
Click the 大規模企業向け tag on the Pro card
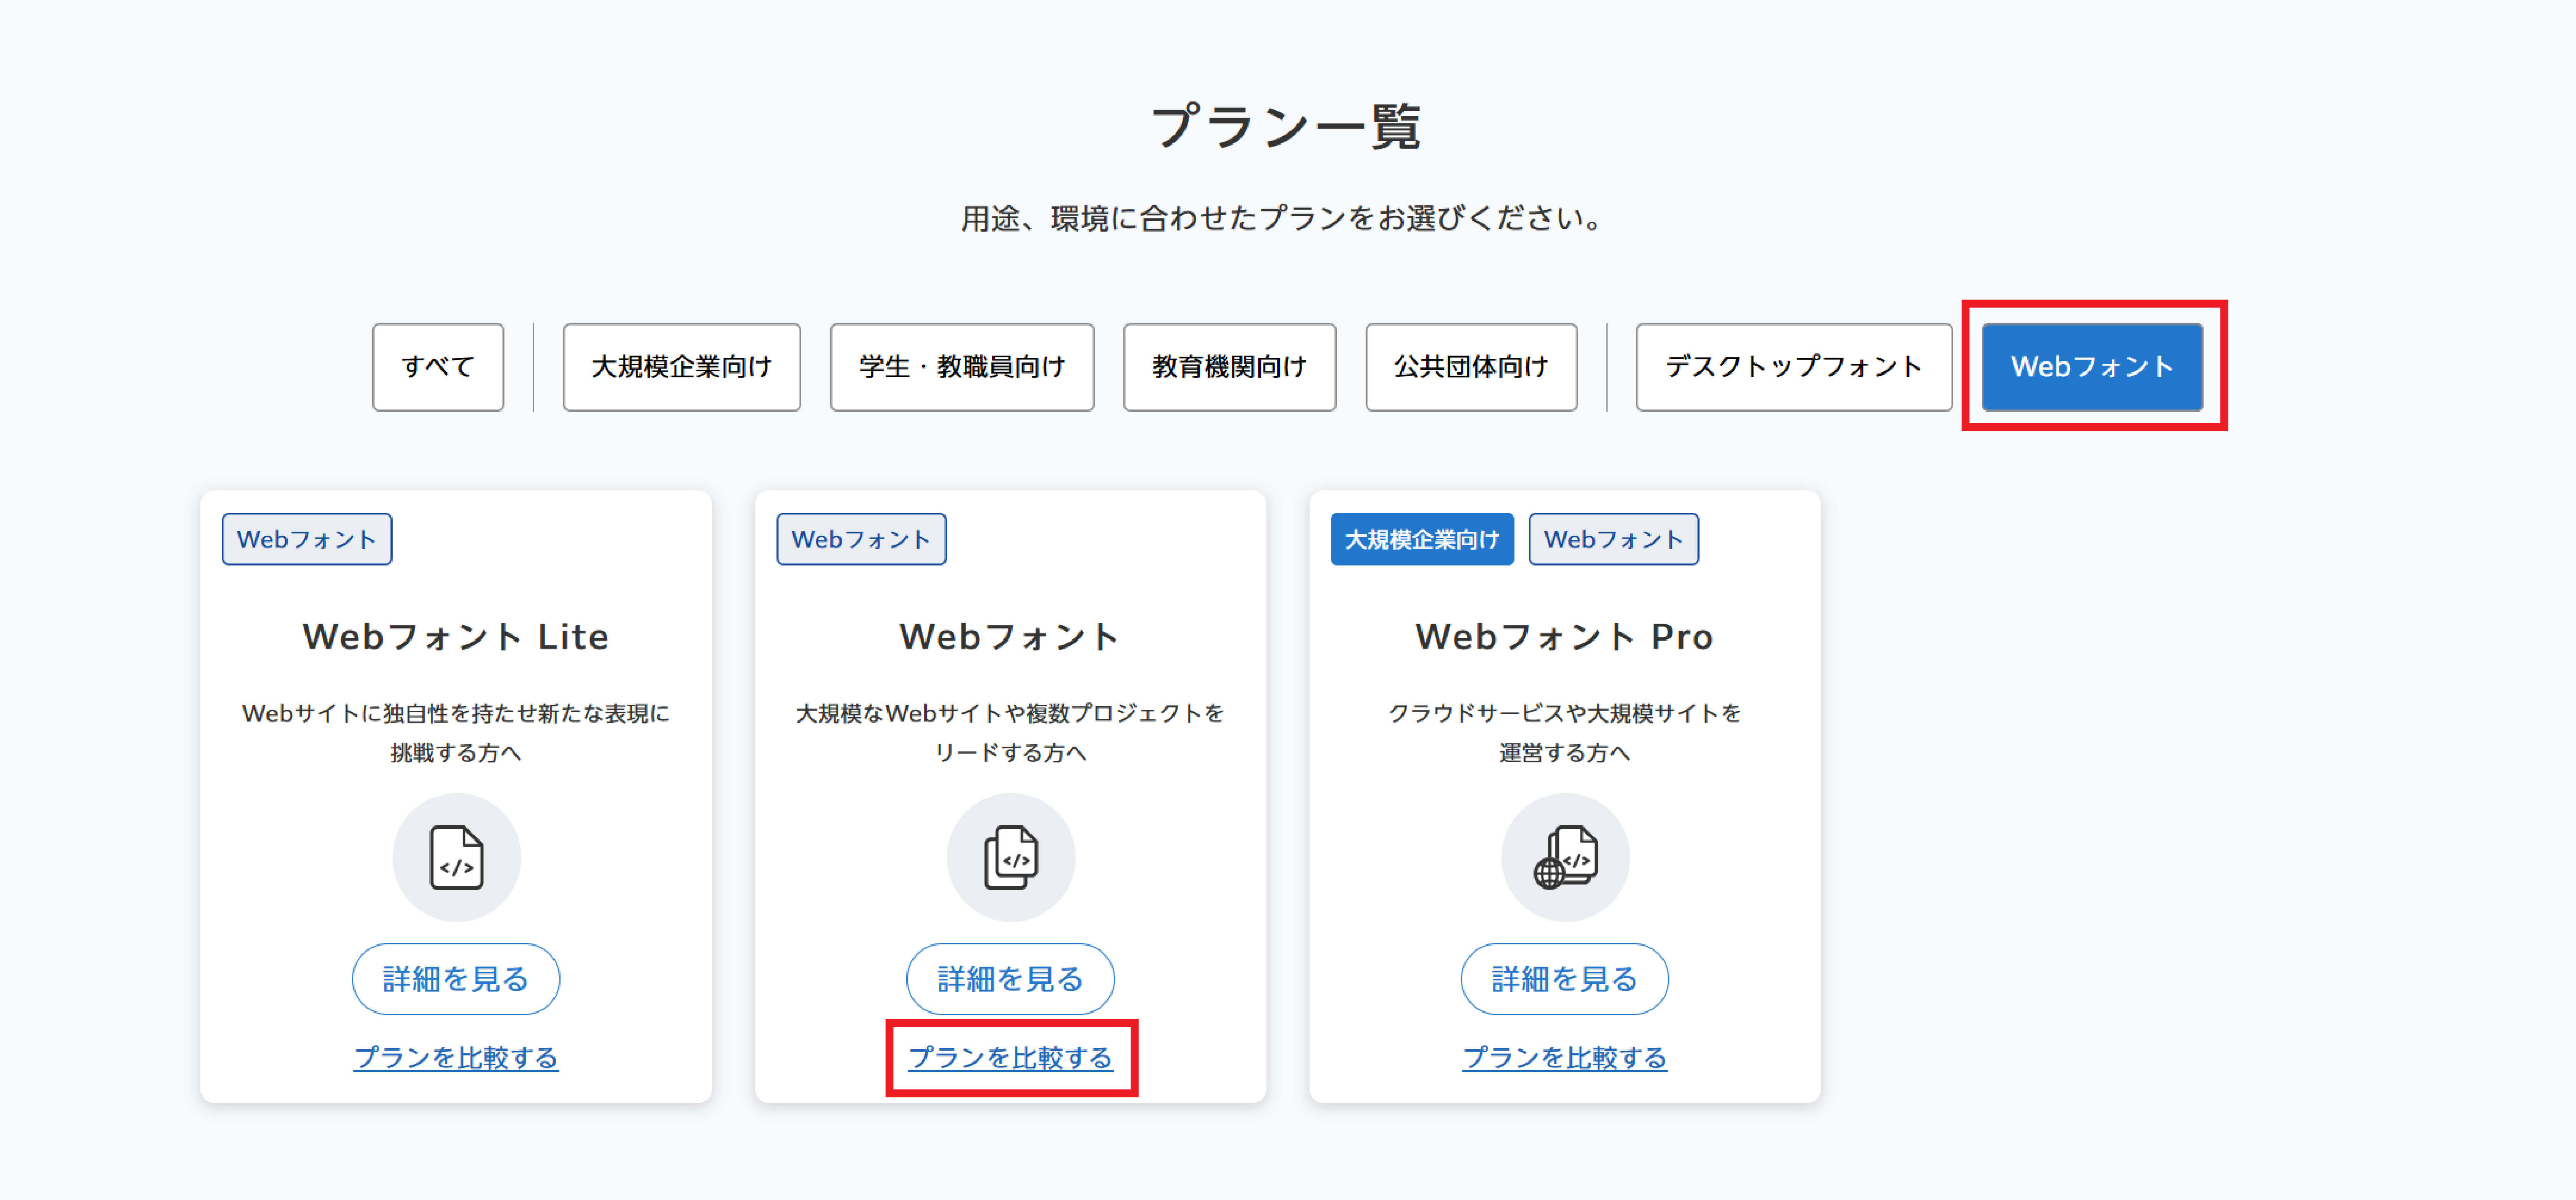(1422, 539)
